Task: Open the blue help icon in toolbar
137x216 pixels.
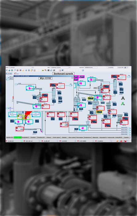Action: (x=83, y=70)
